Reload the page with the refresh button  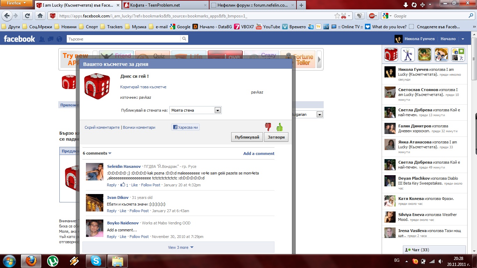pos(28,16)
